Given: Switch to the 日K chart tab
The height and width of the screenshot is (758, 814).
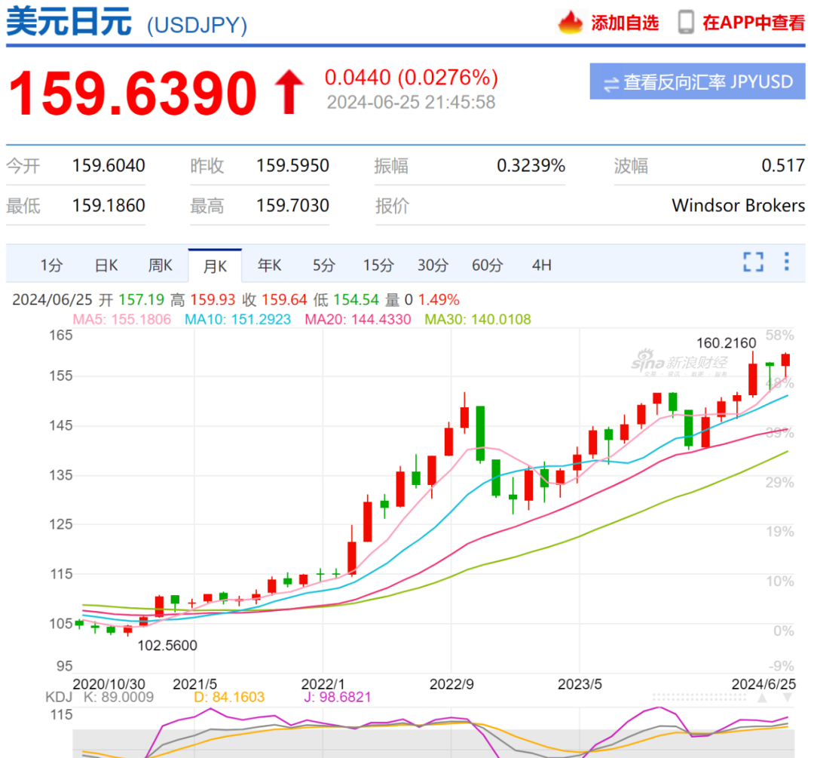Looking at the screenshot, I should pos(106,265).
